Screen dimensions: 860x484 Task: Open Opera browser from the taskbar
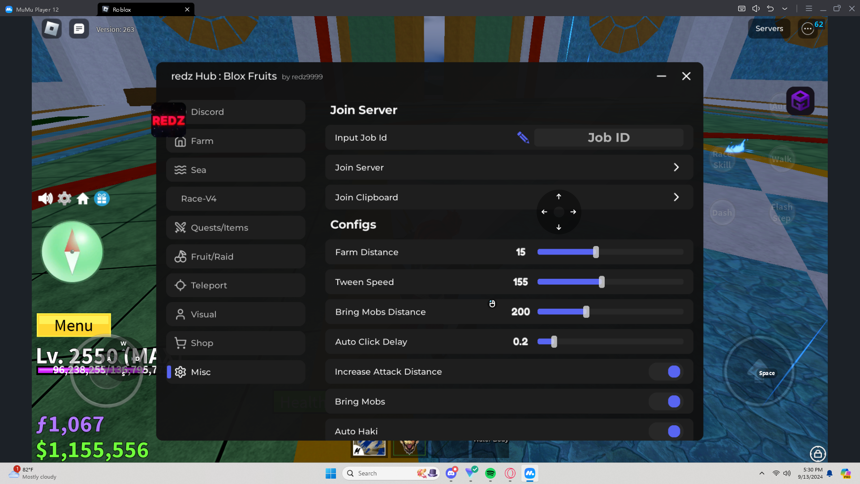point(510,473)
